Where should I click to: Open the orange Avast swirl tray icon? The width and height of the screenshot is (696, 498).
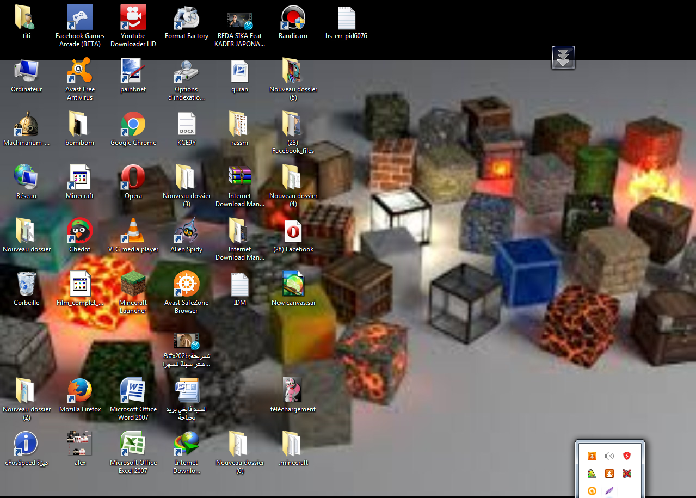tap(592, 491)
